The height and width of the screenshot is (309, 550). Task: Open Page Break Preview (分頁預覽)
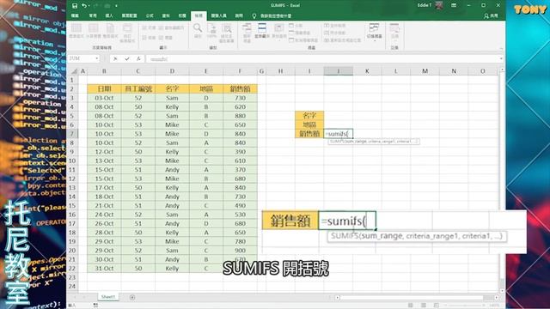click(x=94, y=31)
